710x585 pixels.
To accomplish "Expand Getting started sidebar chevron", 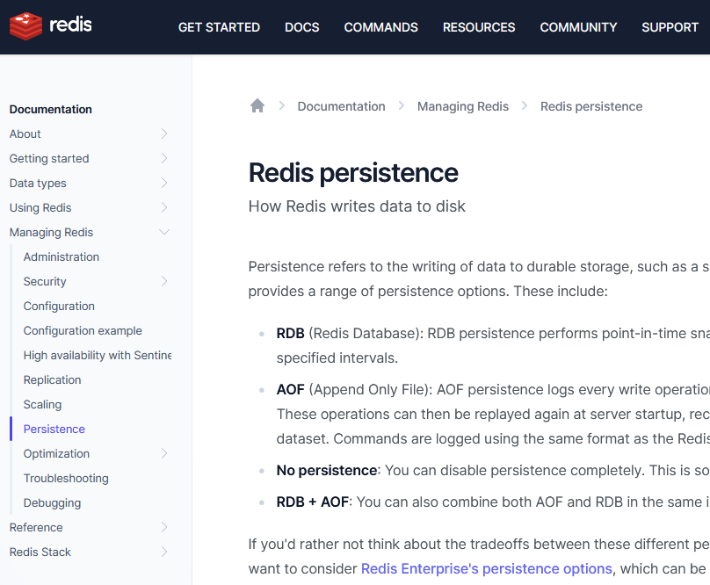I will [164, 158].
